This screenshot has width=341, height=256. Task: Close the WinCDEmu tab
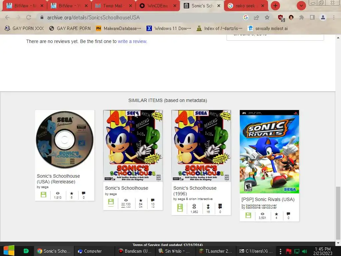tap(175, 6)
